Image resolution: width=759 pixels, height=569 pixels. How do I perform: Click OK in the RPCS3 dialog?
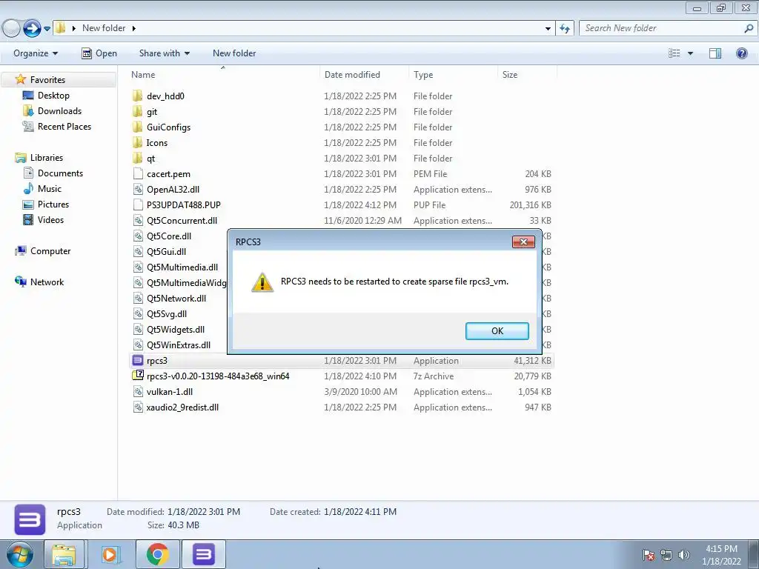[497, 331]
